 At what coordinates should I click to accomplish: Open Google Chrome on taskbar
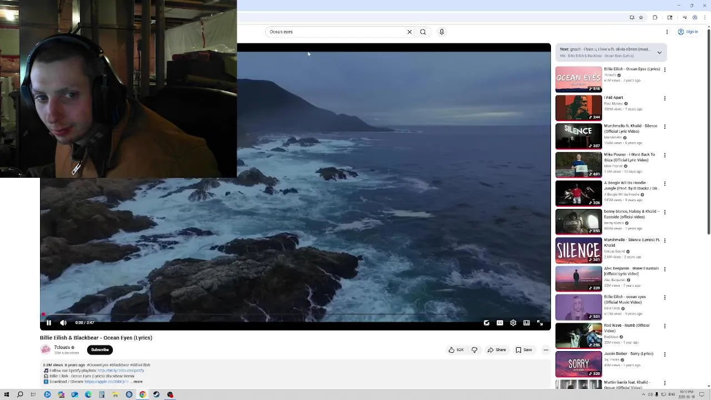(x=143, y=394)
